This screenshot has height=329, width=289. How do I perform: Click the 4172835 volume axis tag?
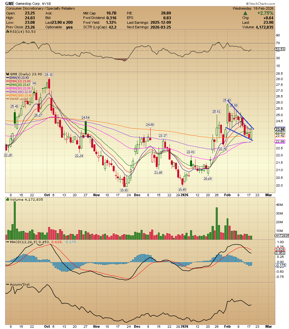click(x=282, y=236)
